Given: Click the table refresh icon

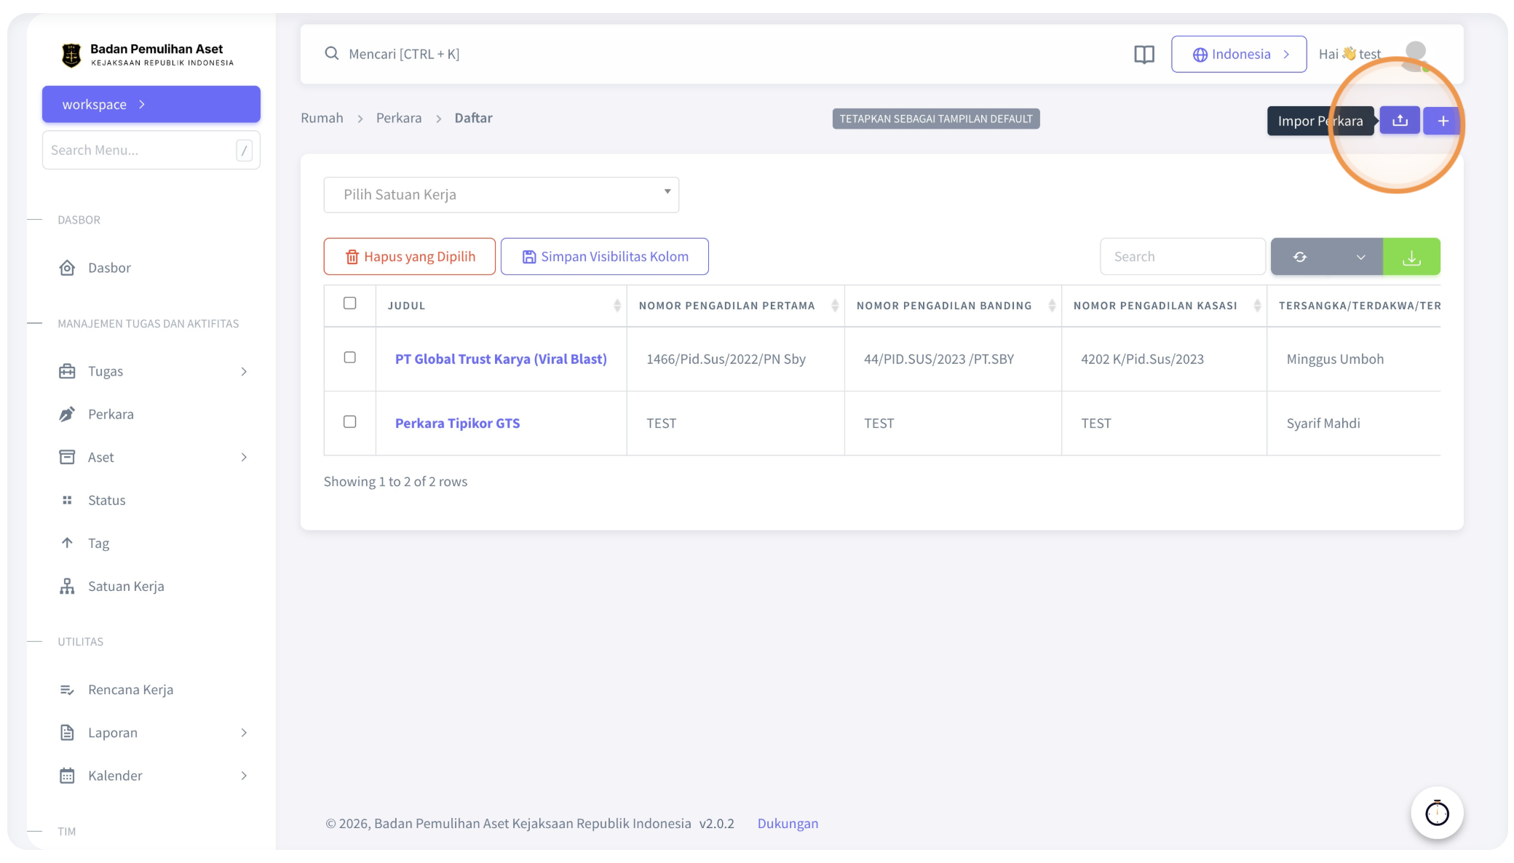Looking at the screenshot, I should (x=1300, y=257).
